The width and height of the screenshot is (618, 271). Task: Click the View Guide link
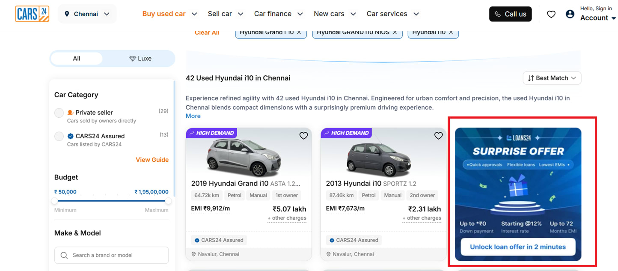[152, 160]
